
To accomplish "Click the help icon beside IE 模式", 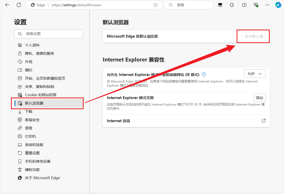I will [x=204, y=74].
